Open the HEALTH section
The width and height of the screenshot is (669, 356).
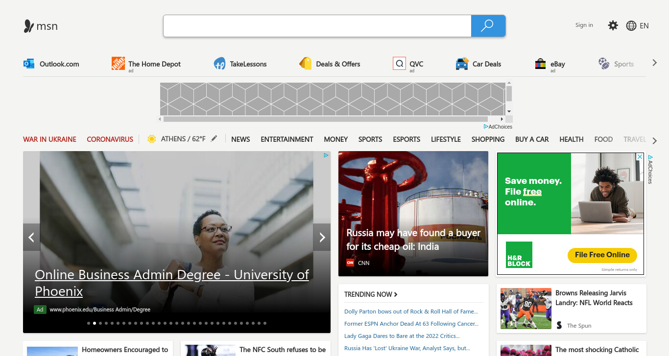(572, 139)
